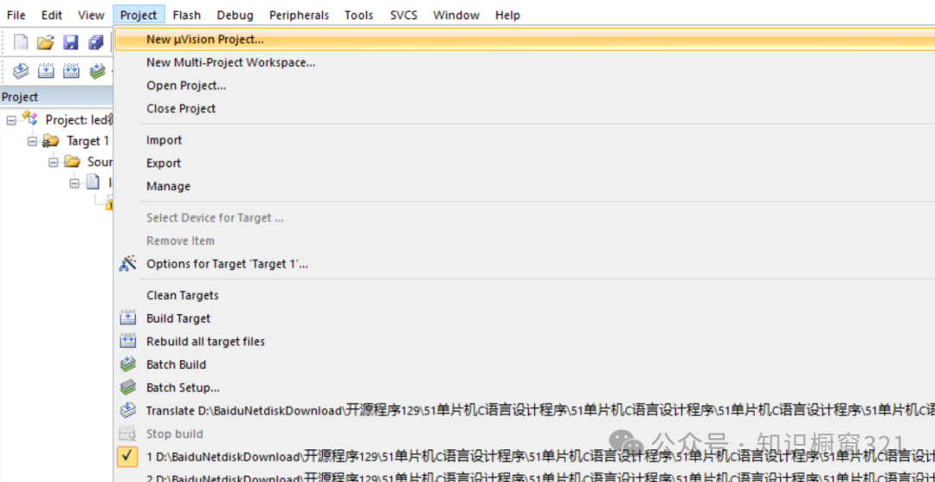Viewport: 935px width, 482px height.
Task: Select Target 1 in project tree
Action: (87, 141)
